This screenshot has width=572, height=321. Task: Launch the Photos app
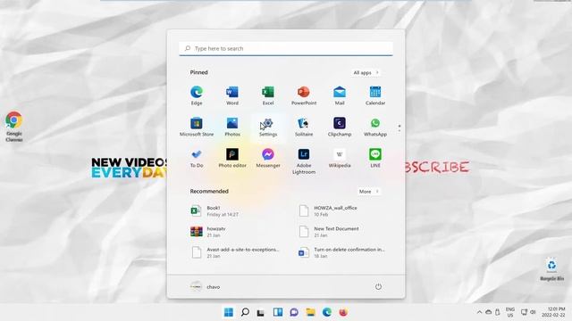232,127
